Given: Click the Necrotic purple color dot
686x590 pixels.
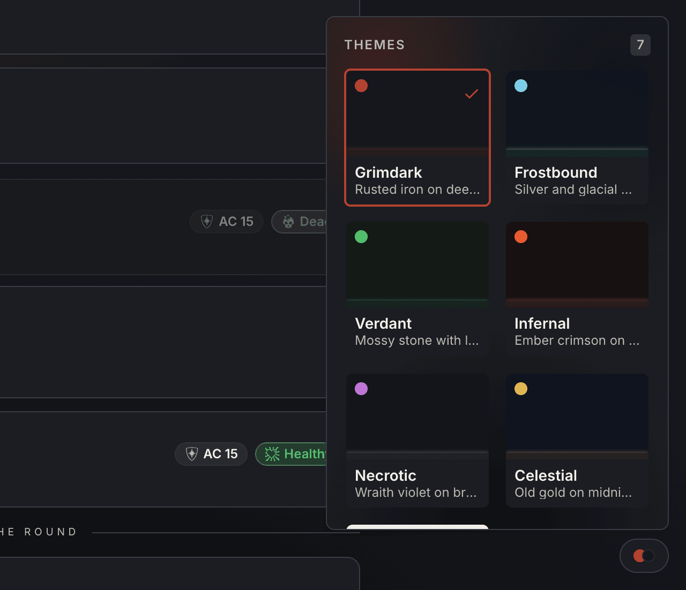Looking at the screenshot, I should [x=361, y=389].
